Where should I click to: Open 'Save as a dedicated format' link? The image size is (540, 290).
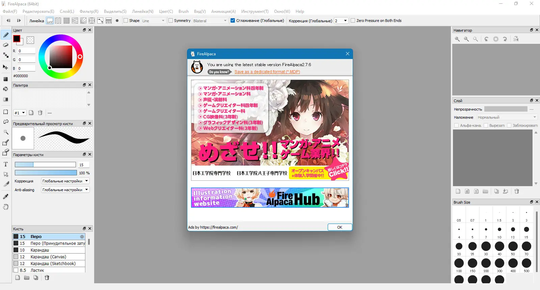(x=267, y=72)
